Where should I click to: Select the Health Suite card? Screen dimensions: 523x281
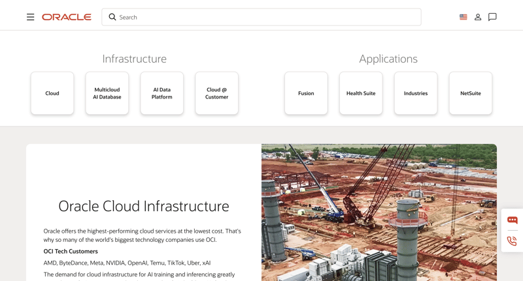(361, 93)
